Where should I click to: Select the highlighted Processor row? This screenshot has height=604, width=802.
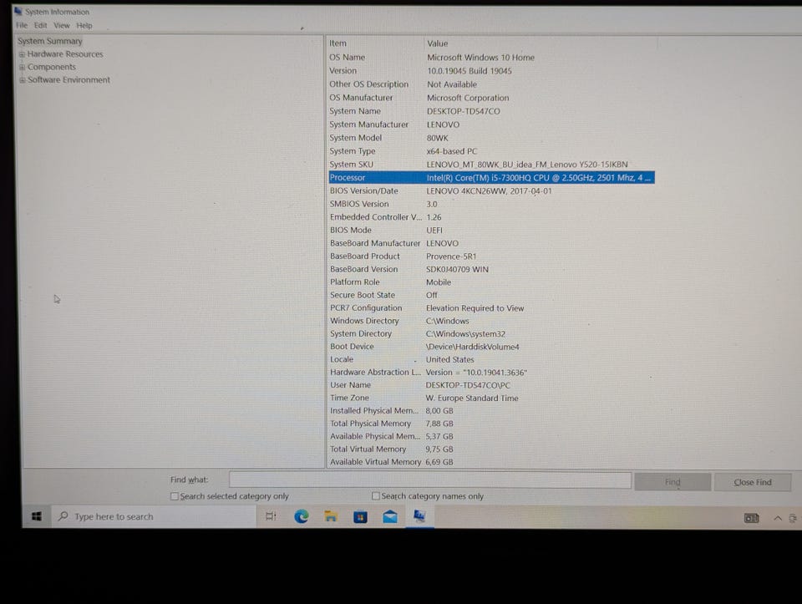491,177
